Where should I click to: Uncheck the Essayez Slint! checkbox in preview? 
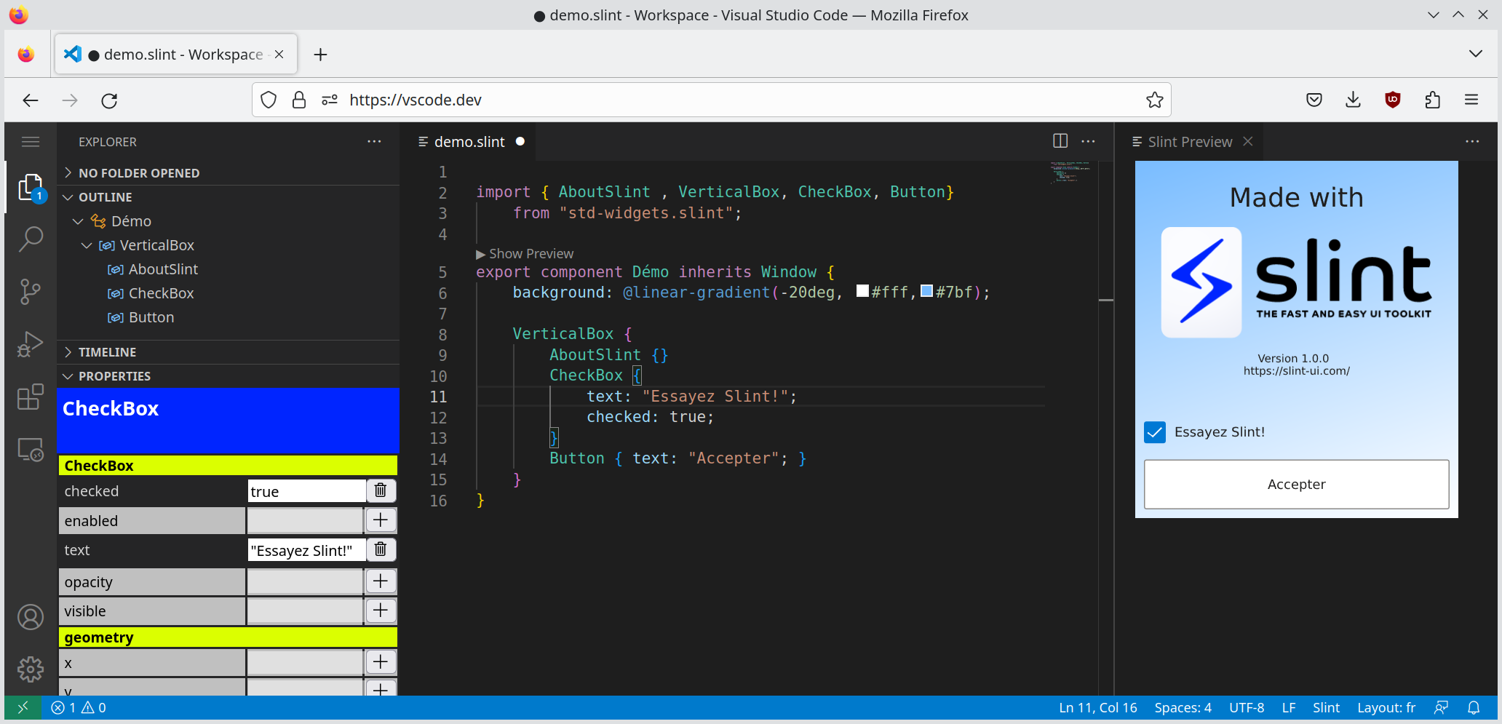pos(1155,432)
